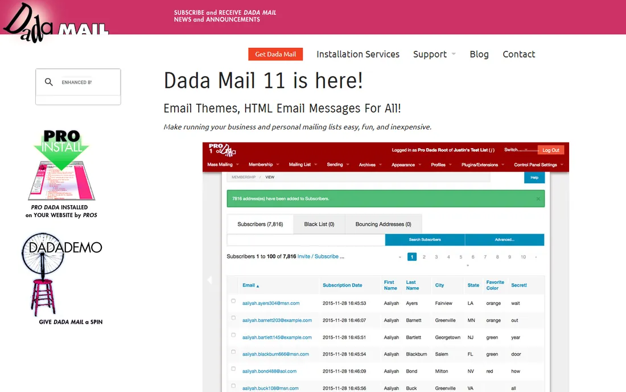Open the Profiles dropdown
Viewport: 626px width, 392px height.
tap(441, 165)
